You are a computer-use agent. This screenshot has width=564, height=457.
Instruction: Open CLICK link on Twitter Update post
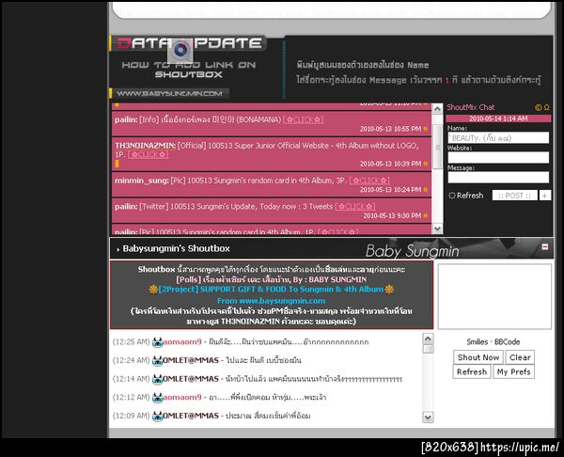pyautogui.click(x=355, y=207)
